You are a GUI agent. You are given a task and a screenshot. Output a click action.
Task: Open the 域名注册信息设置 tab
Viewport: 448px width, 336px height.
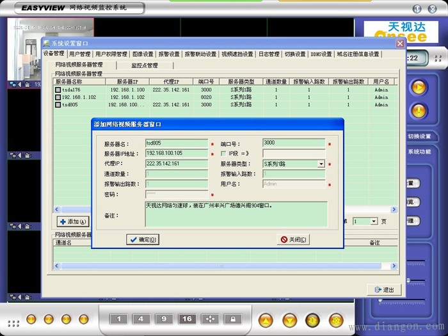click(x=358, y=54)
